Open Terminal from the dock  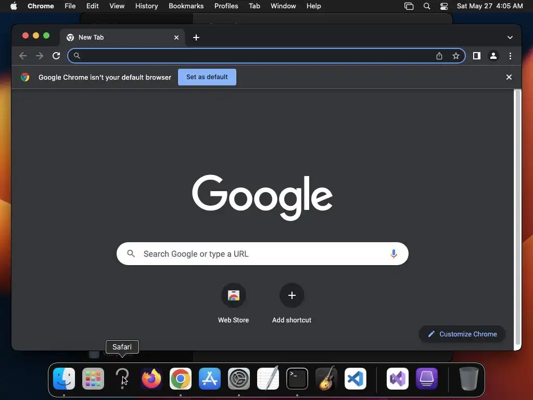pyautogui.click(x=297, y=379)
